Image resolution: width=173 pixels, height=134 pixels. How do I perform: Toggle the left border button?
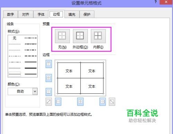[58, 102]
